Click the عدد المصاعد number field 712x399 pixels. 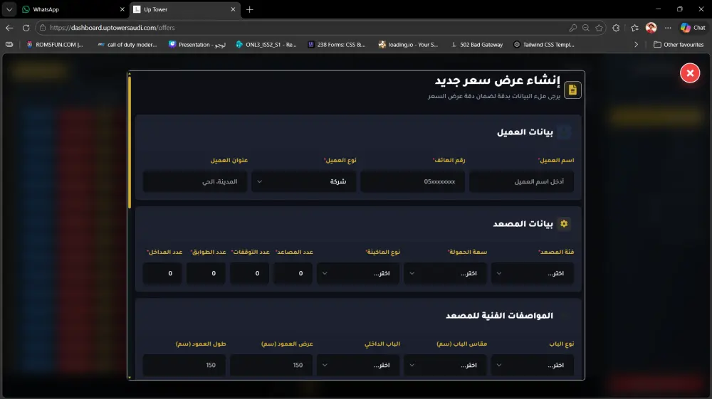click(293, 273)
